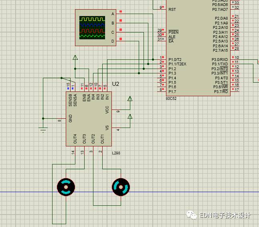This screenshot has width=259, height=227.
Task: Click the left DC motor symbol
Action: 66,186
